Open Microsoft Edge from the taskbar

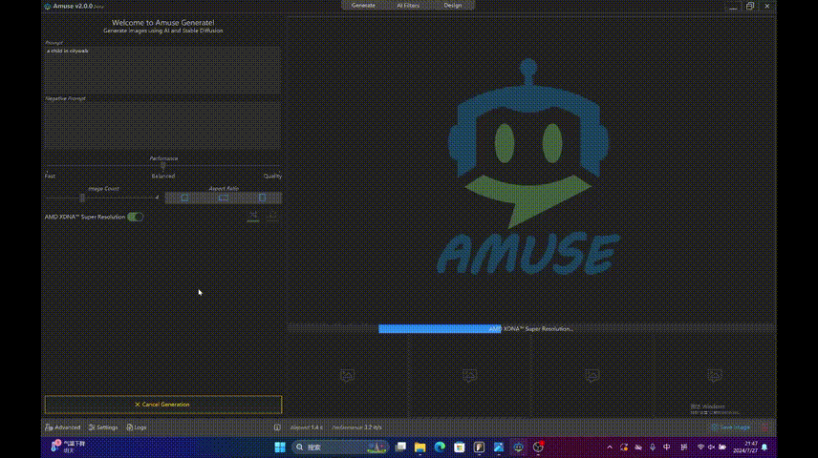click(x=441, y=447)
